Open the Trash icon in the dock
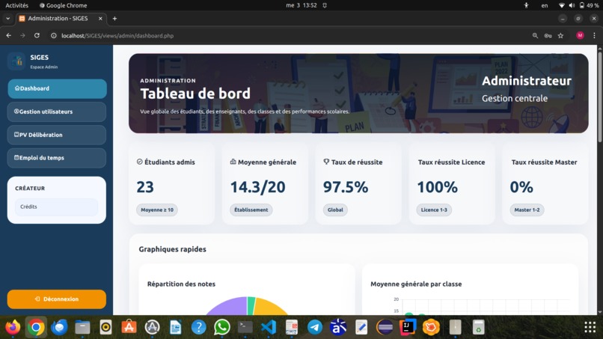Screen dimensions: 603x339 (x=478, y=328)
